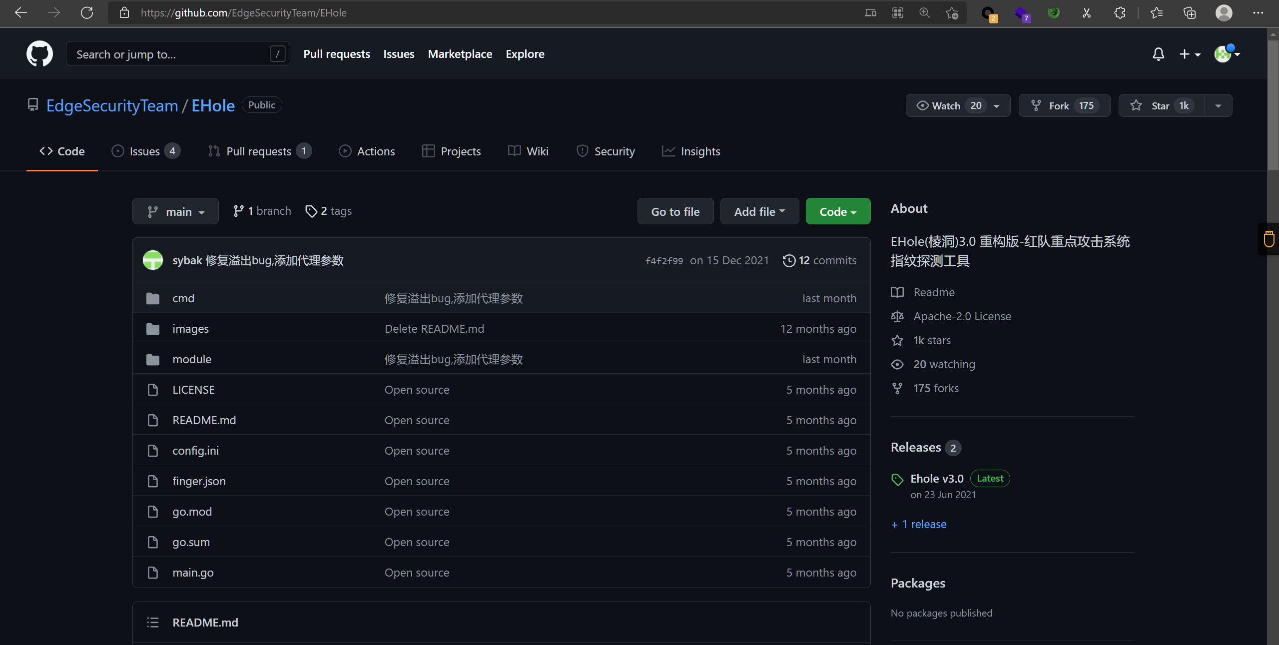1279x645 pixels.
Task: View the 12 commits history
Action: 819,260
